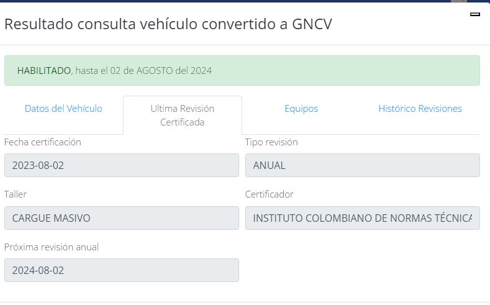Click the 'Tipo revisión' label
The width and height of the screenshot is (490, 305).
[x=271, y=142]
